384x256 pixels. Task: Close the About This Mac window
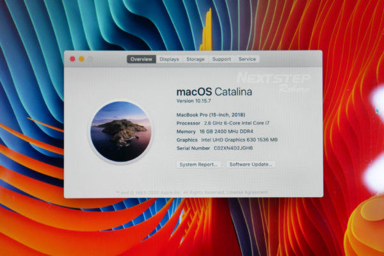[x=72, y=59]
